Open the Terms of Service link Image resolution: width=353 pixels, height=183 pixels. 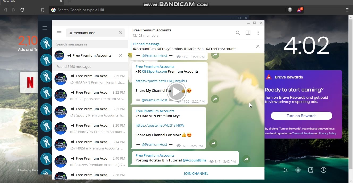[302, 133]
